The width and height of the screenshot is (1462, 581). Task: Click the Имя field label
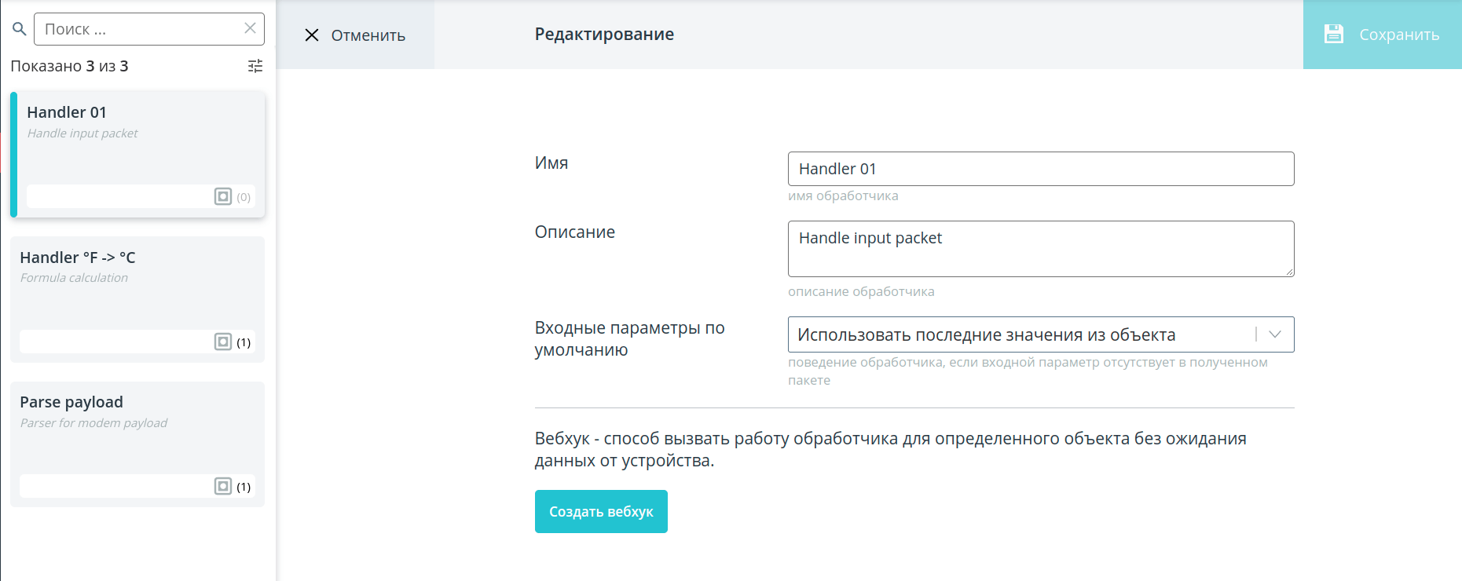click(551, 163)
